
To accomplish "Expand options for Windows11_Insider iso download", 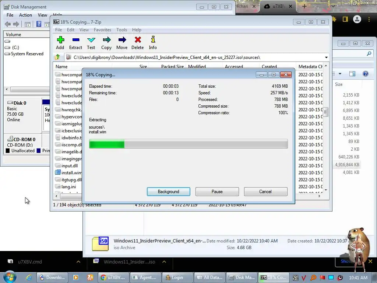I will [164, 262].
